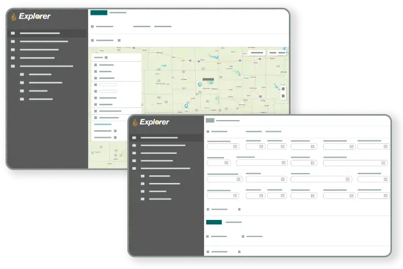
Task: Toggle the first checkbox in the map layer list
Action: pyautogui.click(x=95, y=65)
